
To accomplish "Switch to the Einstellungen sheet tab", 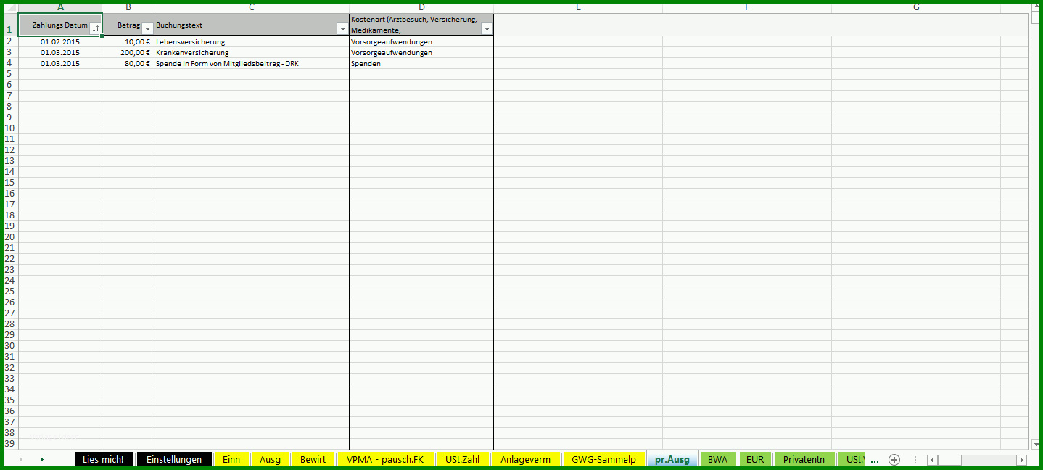I will [x=174, y=459].
